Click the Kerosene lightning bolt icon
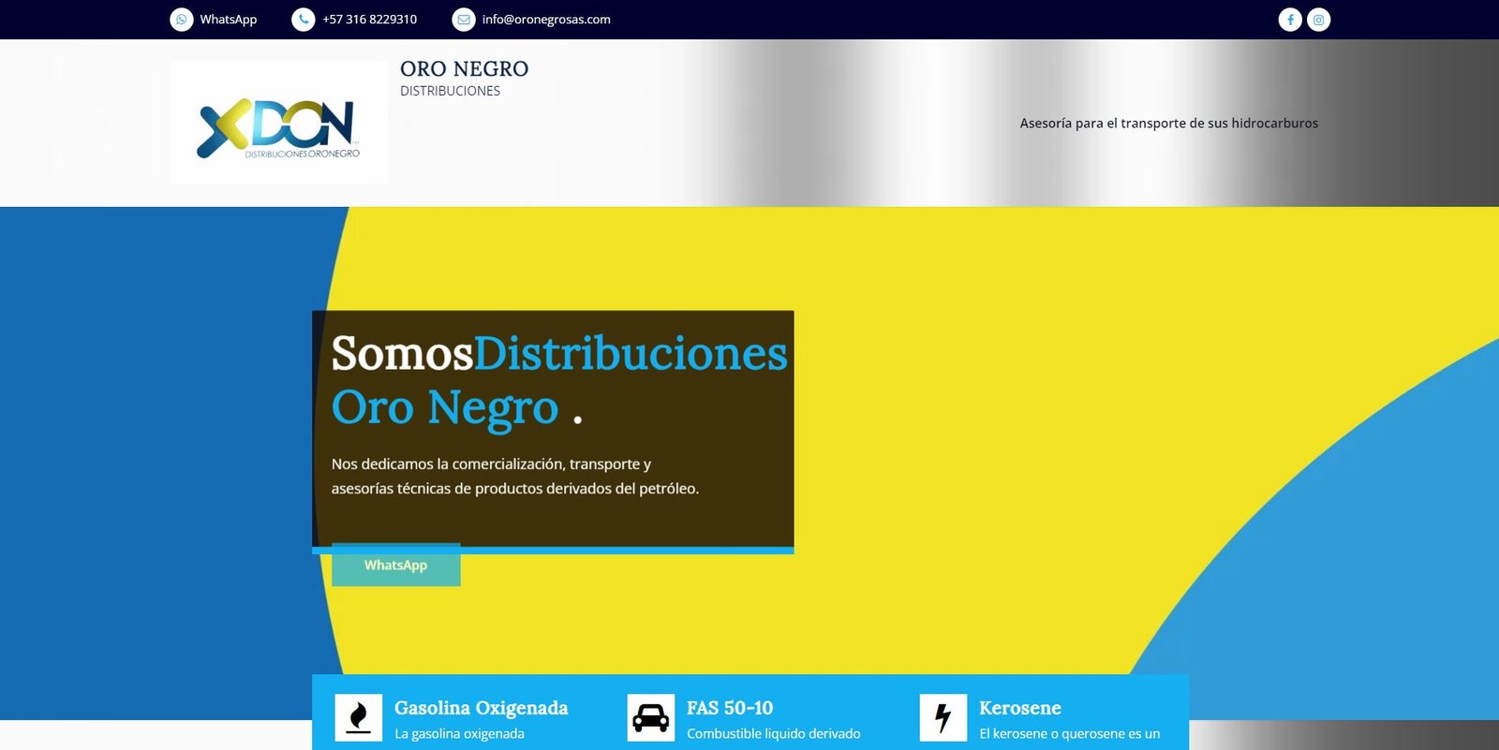The image size is (1499, 750). click(x=943, y=718)
